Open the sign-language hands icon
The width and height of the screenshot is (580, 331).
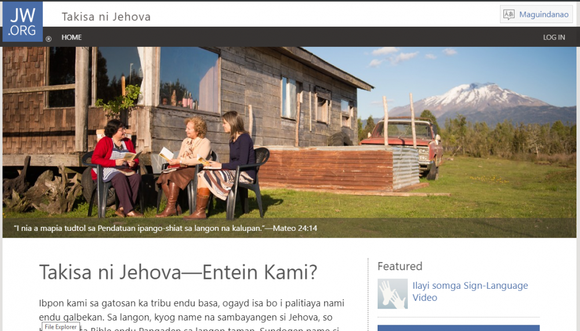(x=393, y=294)
